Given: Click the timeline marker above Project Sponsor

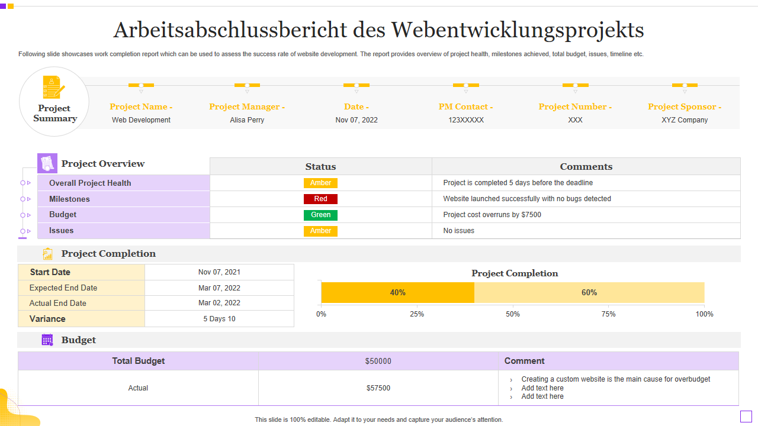Looking at the screenshot, I should (685, 86).
